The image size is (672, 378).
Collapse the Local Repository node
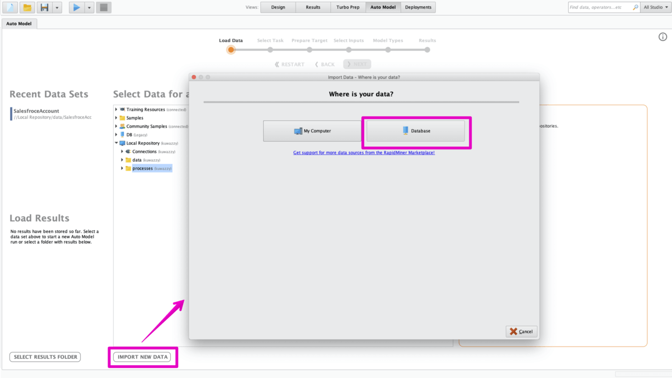116,143
